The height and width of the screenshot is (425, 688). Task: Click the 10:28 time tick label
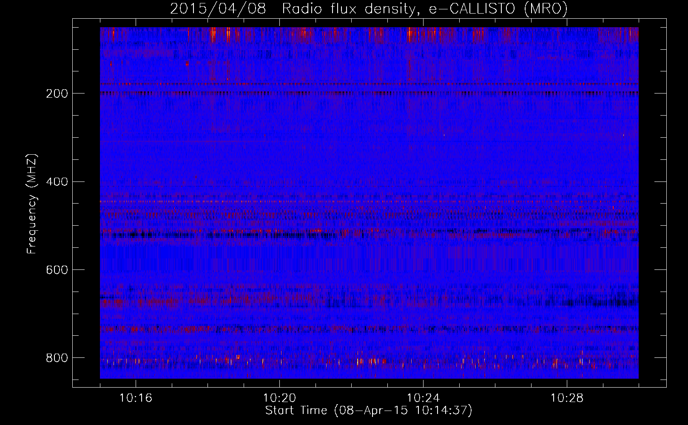tap(567, 398)
